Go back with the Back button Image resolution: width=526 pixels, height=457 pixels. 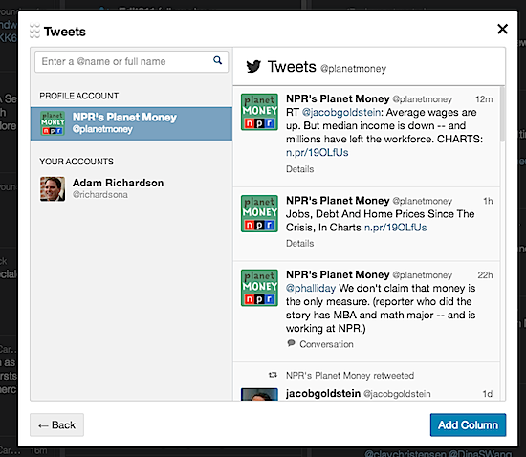point(56,424)
